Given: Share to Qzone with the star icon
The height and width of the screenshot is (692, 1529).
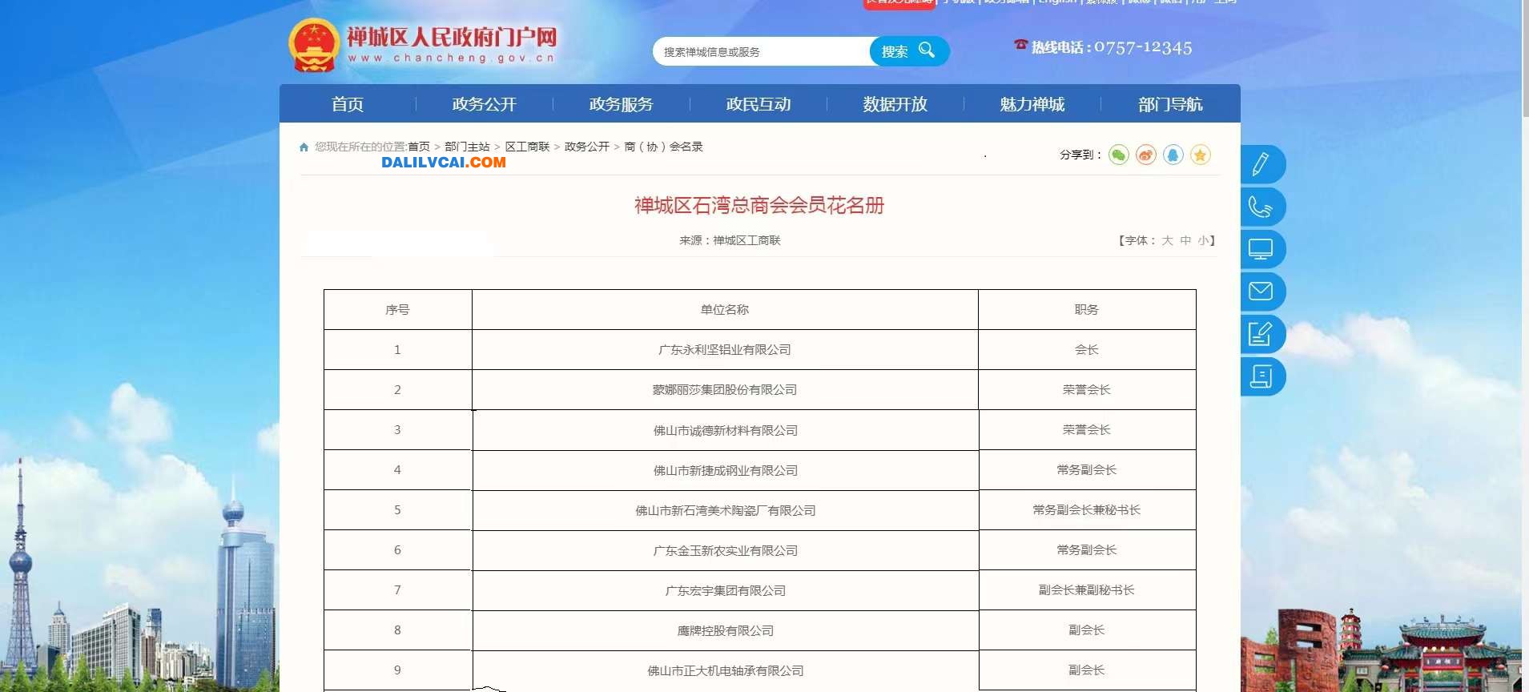Looking at the screenshot, I should pyautogui.click(x=1200, y=155).
